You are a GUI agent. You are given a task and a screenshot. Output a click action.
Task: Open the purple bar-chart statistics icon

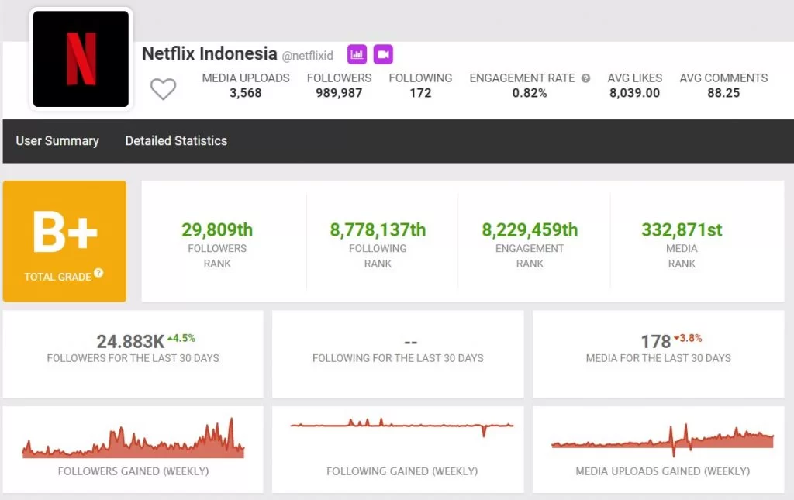357,54
